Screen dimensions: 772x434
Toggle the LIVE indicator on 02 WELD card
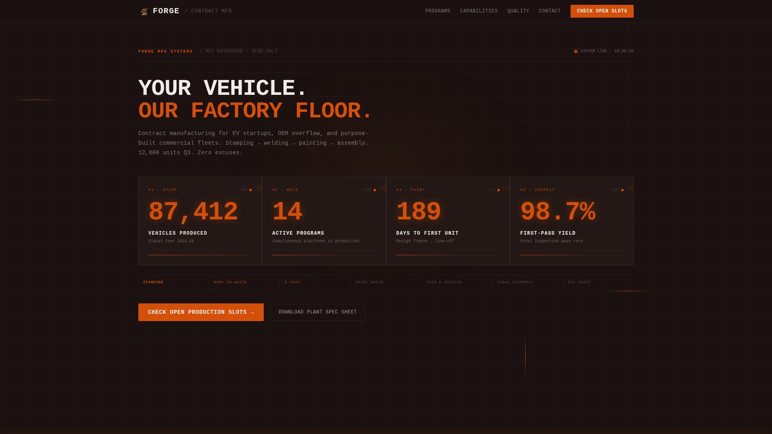tap(374, 190)
